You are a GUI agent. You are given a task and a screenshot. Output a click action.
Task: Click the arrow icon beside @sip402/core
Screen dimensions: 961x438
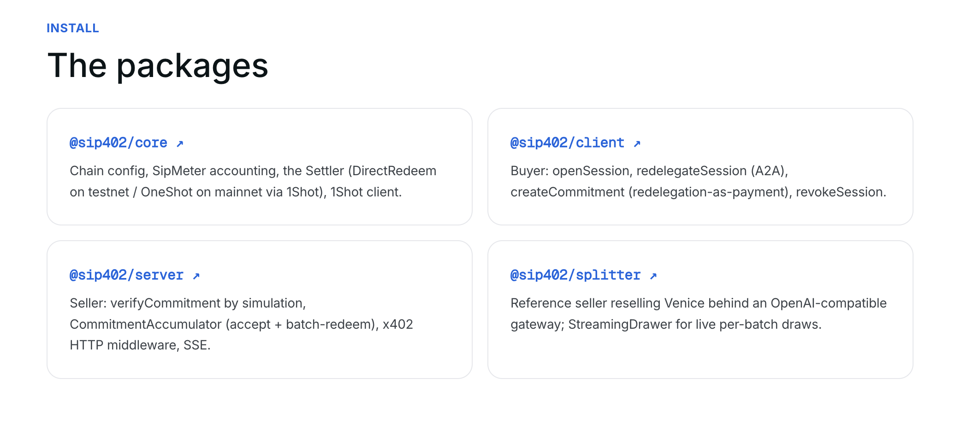coord(180,144)
